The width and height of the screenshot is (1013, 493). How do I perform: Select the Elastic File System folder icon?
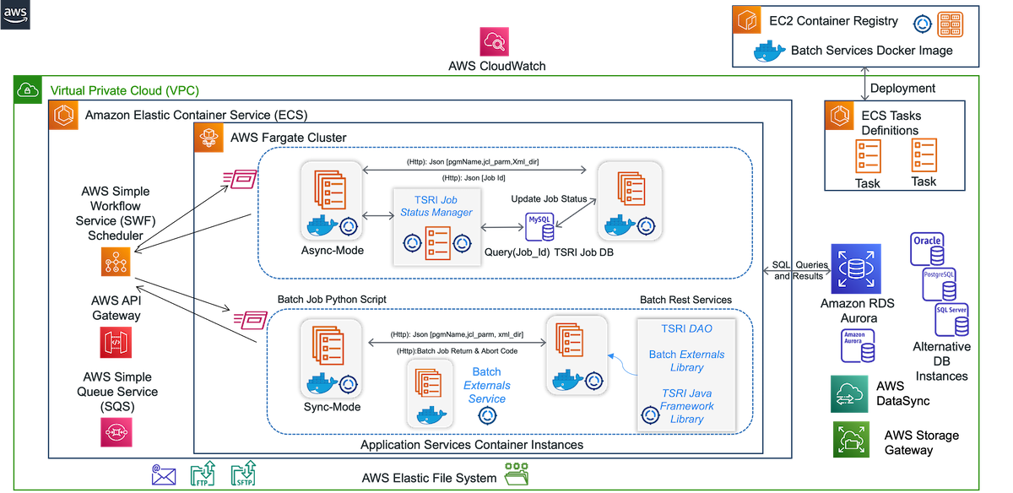tap(517, 475)
